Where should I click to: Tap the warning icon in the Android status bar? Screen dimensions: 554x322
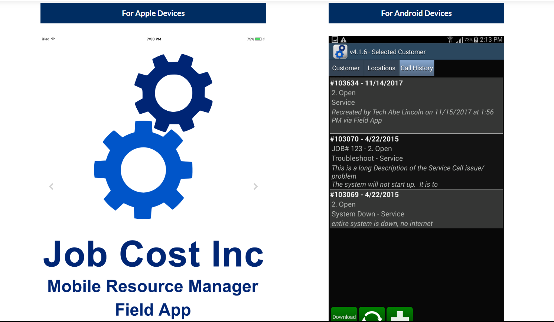(344, 39)
